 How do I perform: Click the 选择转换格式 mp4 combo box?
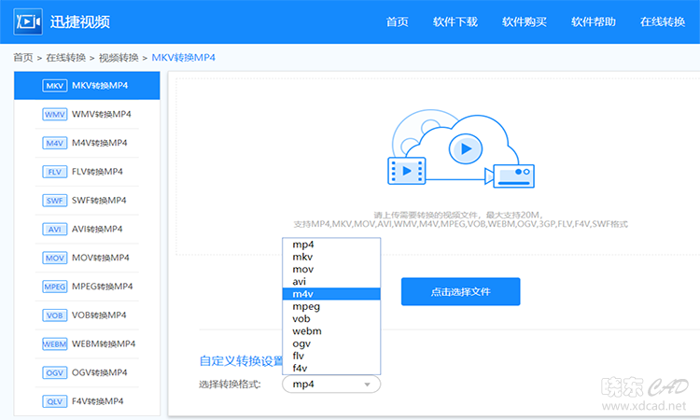(331, 385)
